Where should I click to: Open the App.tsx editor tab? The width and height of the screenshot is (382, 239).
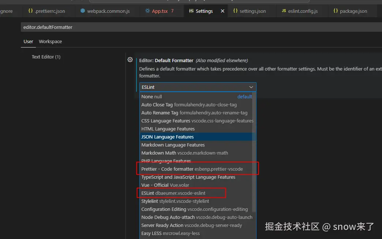coord(161,11)
